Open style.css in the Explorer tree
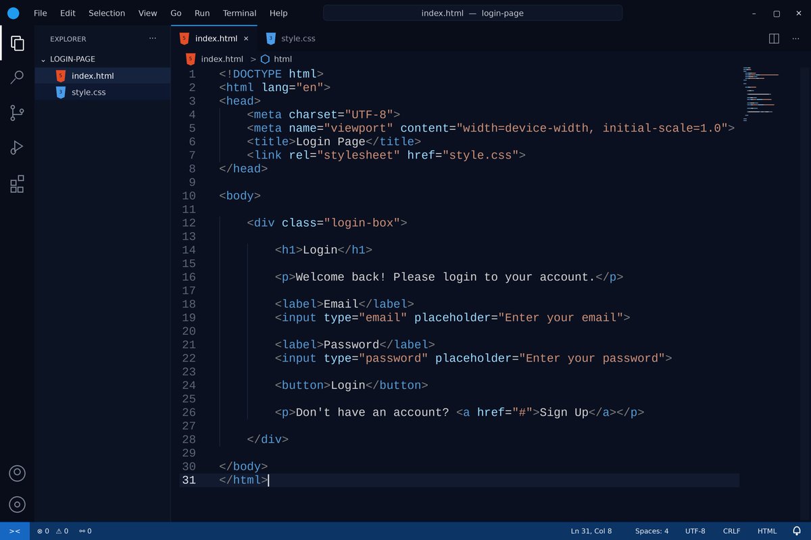Screen dimensions: 811x540 [x=103, y=92]
